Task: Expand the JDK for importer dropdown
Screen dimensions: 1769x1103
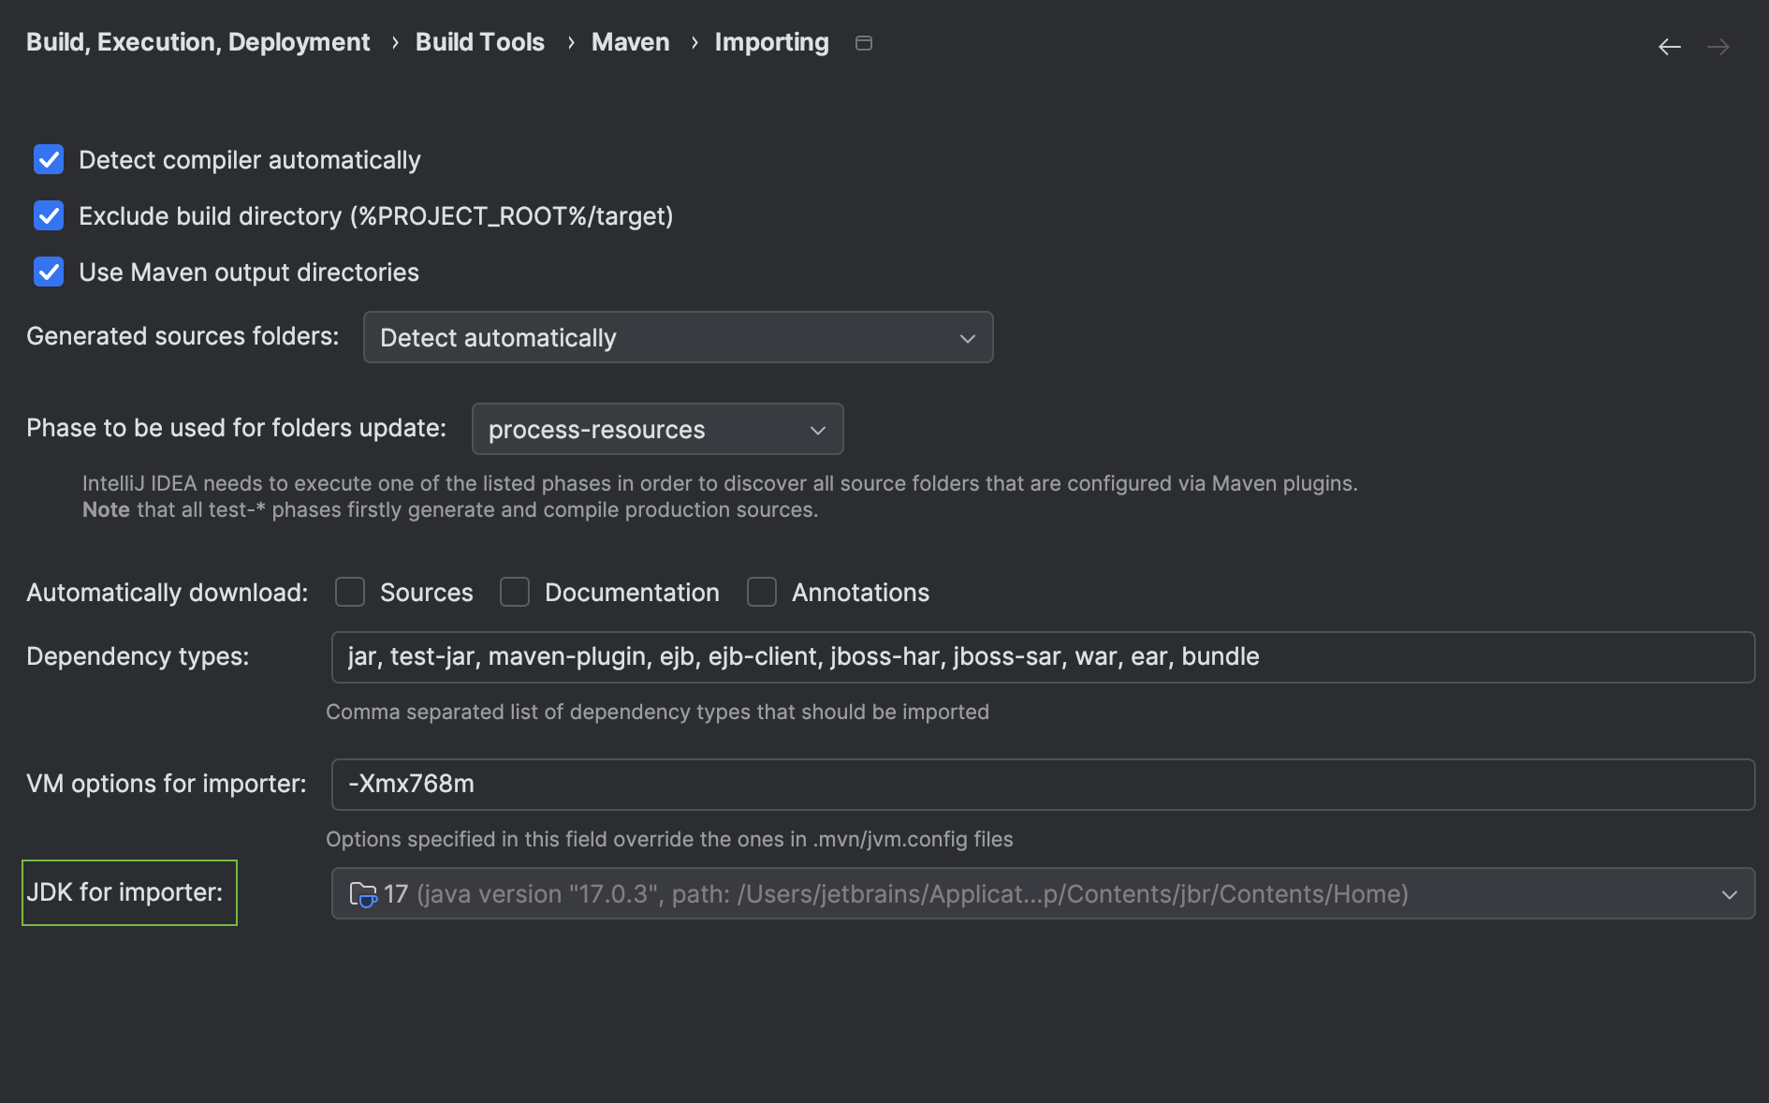Action: pyautogui.click(x=1729, y=894)
